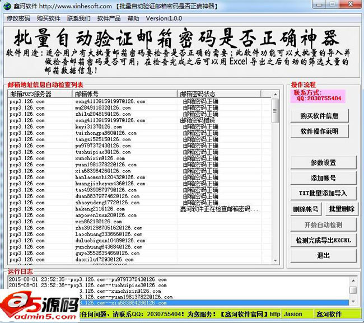Click 鑫河软件官网 http link in status bar
The height and width of the screenshot is (323, 364).
[250, 314]
